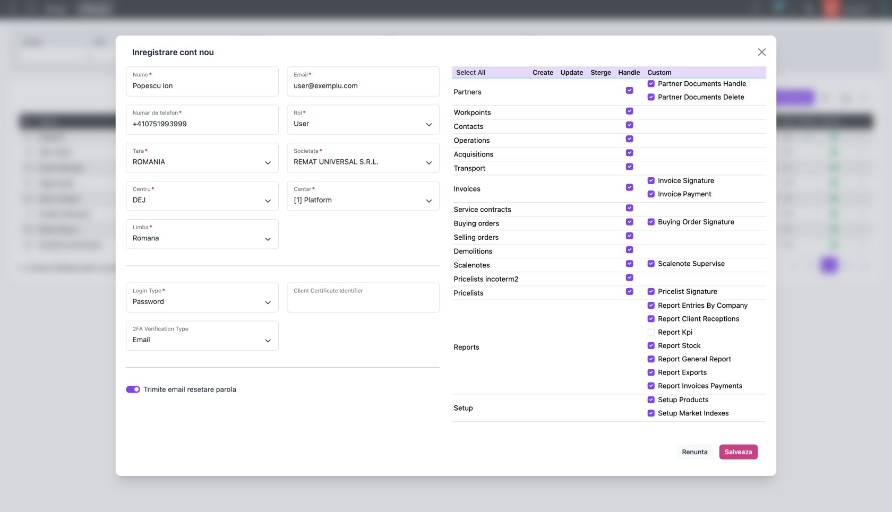Viewport: 892px width, 512px height.
Task: Close the Inregistrare cont nou dialog
Action: coord(761,52)
